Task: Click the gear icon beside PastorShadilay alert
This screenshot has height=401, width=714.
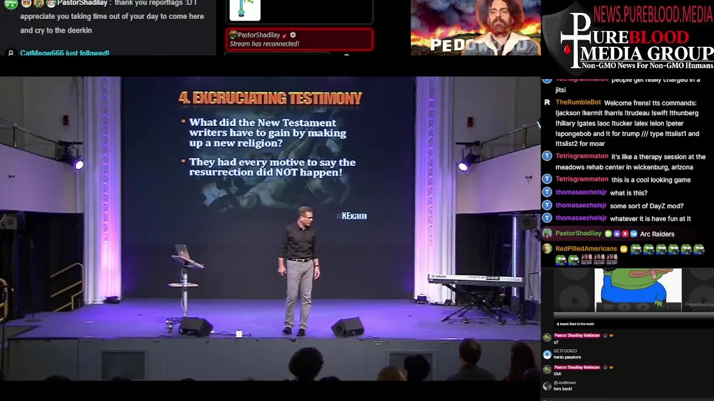Action: [x=293, y=35]
